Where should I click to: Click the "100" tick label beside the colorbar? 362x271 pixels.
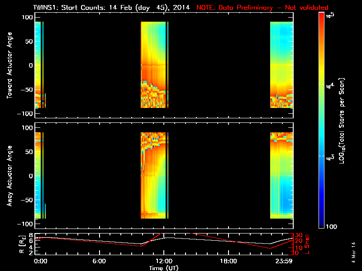[x=332, y=227]
